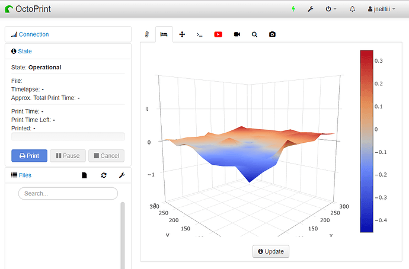Collapse the State panel header
Image resolution: width=409 pixels, height=269 pixels.
(x=25, y=52)
